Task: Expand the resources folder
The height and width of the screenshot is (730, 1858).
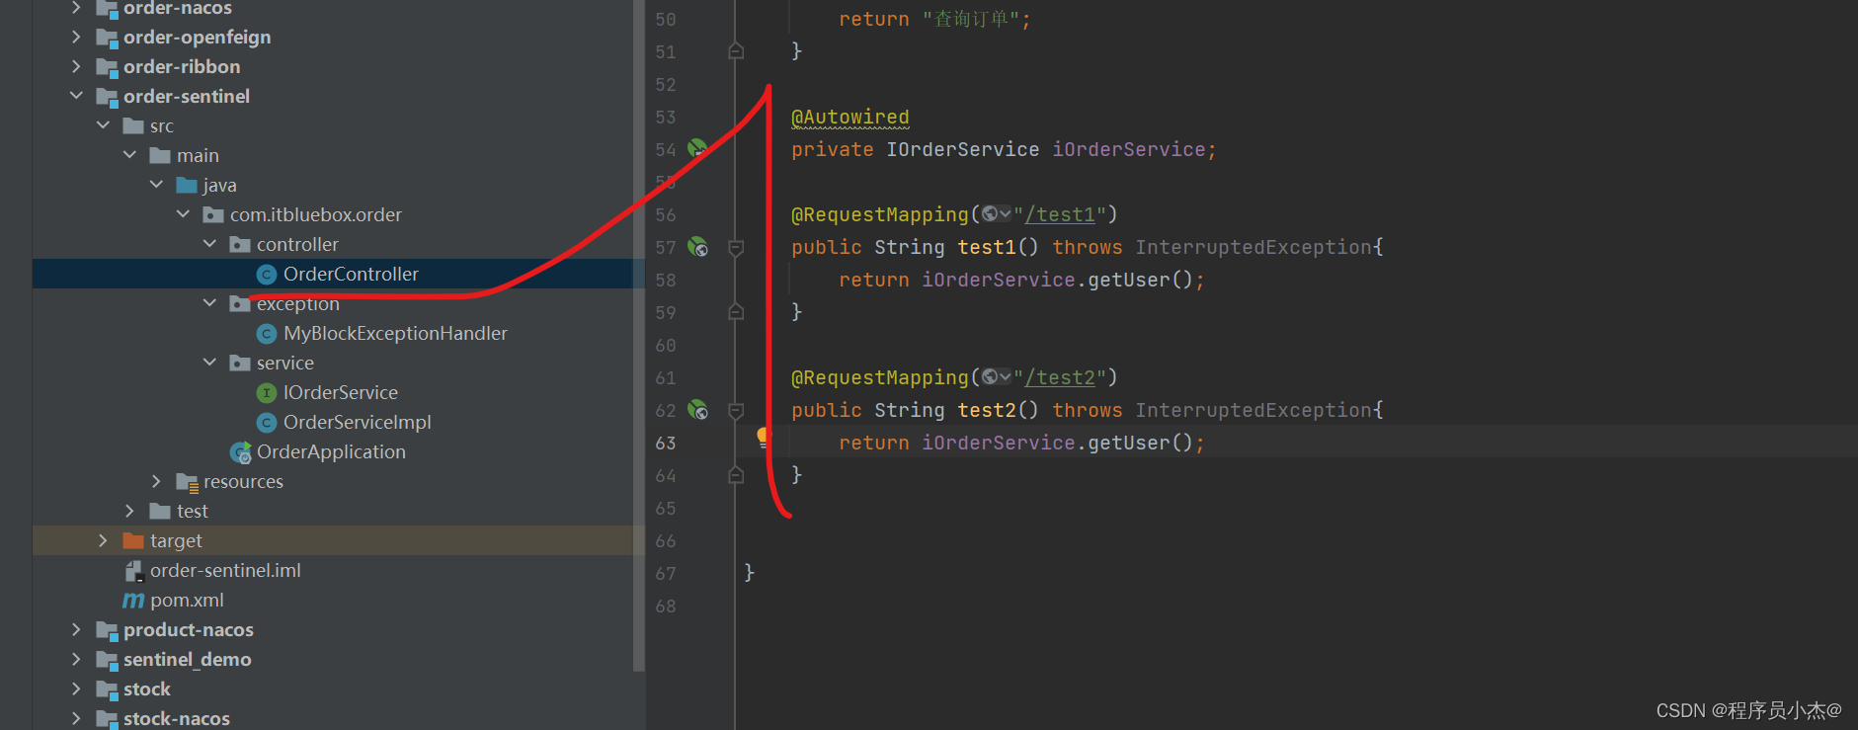Action: point(156,481)
